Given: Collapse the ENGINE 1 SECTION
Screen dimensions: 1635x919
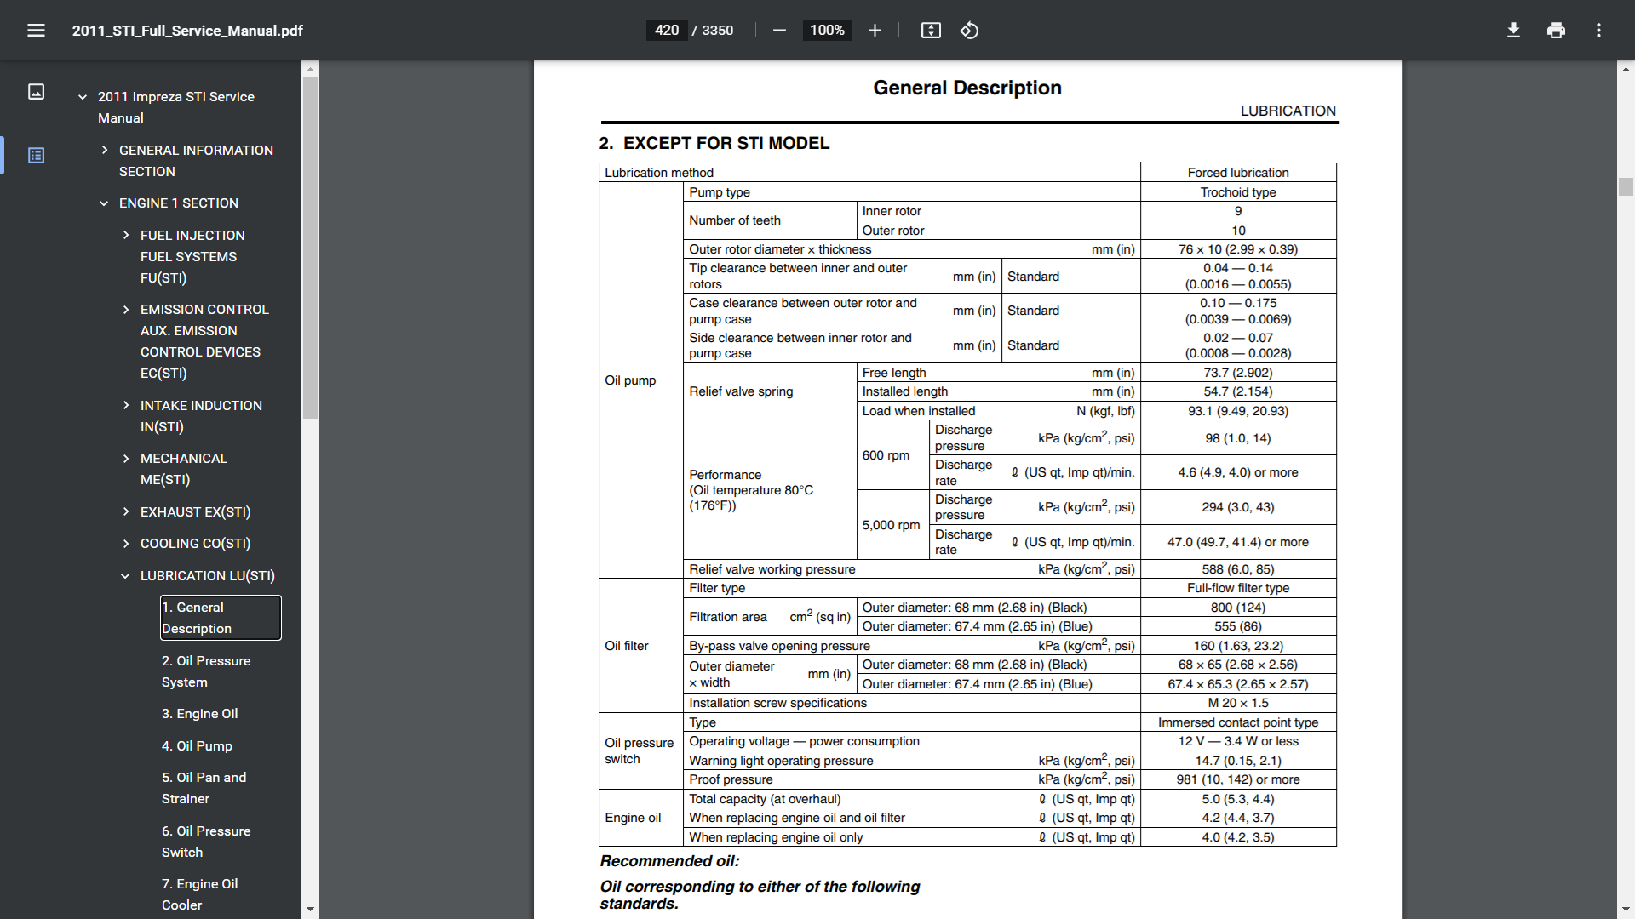Looking at the screenshot, I should [104, 203].
